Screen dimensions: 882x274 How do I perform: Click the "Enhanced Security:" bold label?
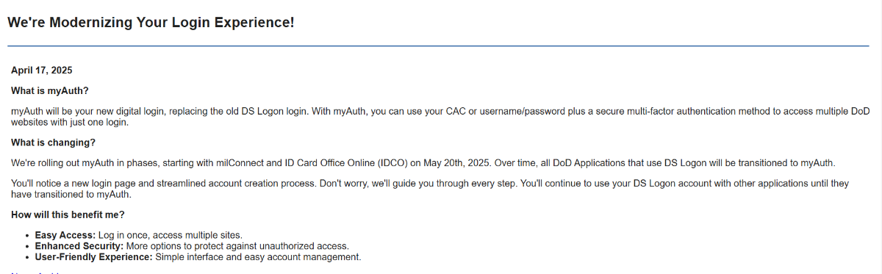(79, 246)
